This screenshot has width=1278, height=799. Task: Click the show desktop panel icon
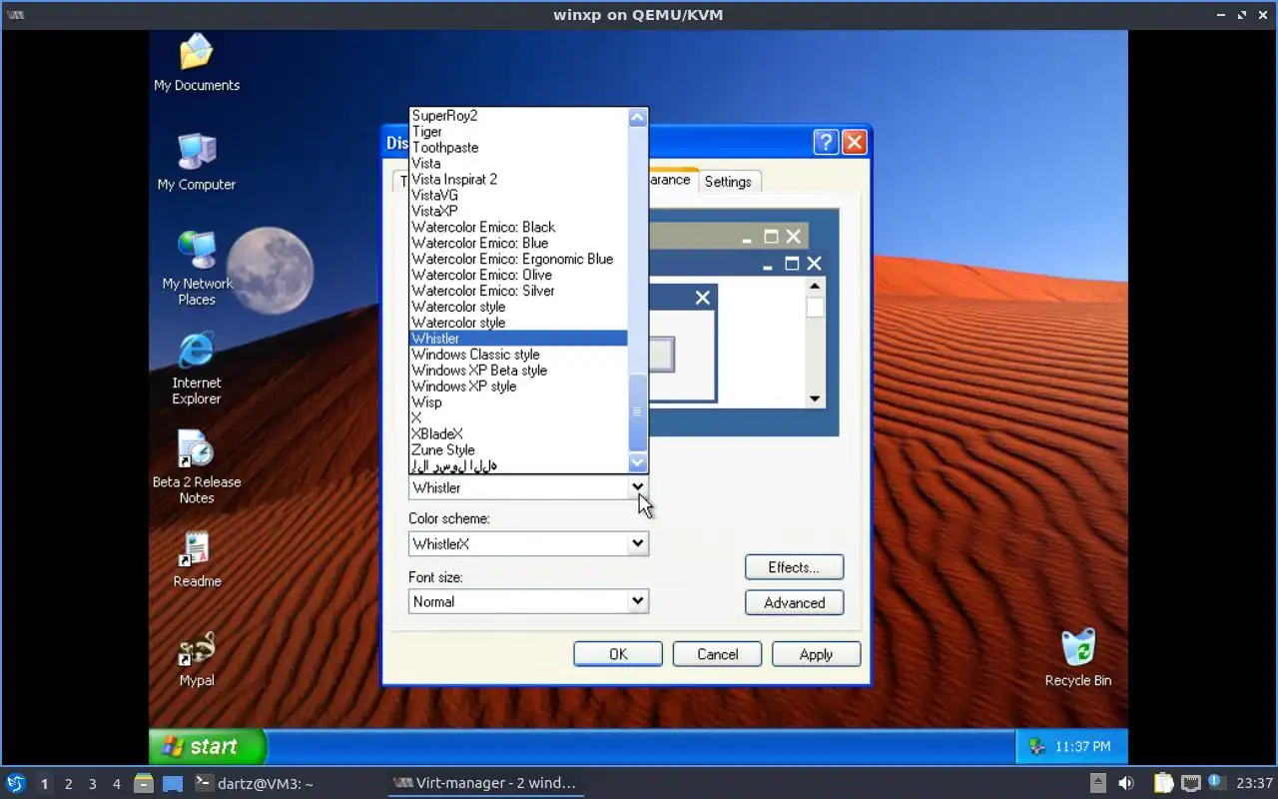pos(173,783)
